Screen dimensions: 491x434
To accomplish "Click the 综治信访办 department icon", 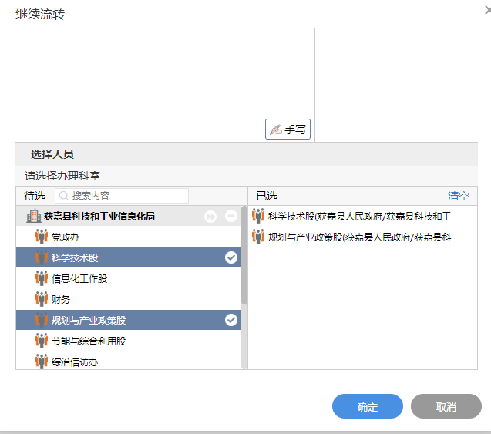I will click(x=42, y=361).
